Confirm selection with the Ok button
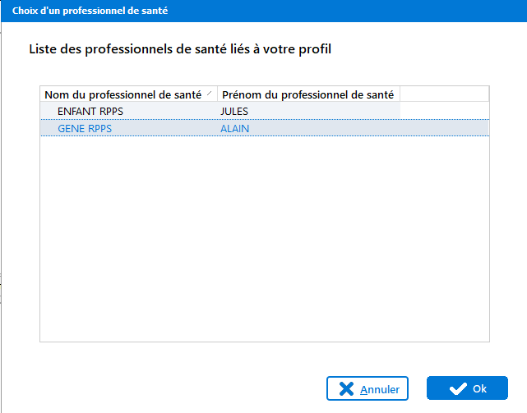527x413 pixels. (467, 388)
